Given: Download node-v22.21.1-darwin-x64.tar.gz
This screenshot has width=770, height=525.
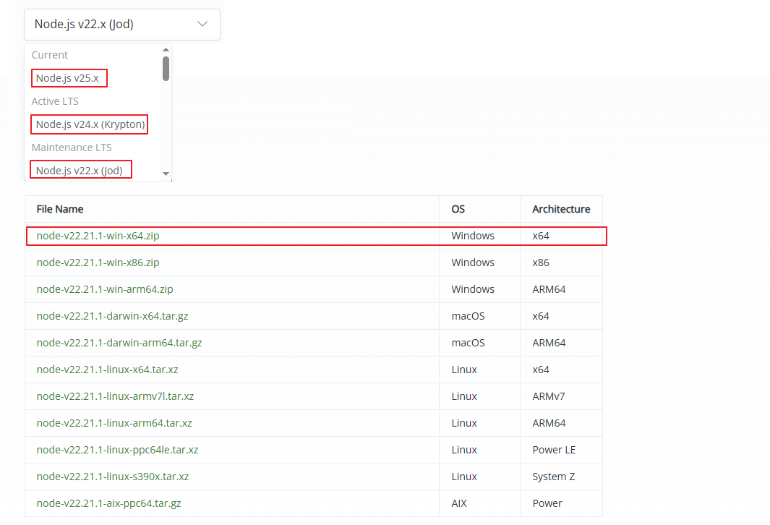Looking at the screenshot, I should pyautogui.click(x=113, y=316).
